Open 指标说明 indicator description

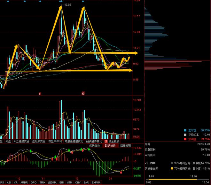click(x=125, y=146)
